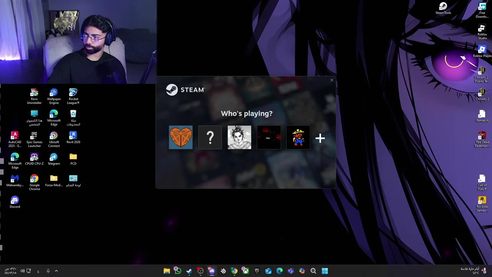Launch Discord from the desktop
The image size is (492, 277).
coord(15,202)
